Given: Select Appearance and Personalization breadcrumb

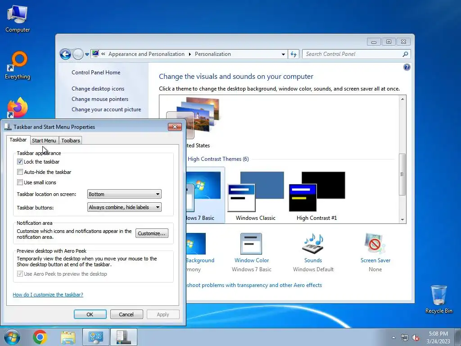Looking at the screenshot, I should (x=146, y=54).
